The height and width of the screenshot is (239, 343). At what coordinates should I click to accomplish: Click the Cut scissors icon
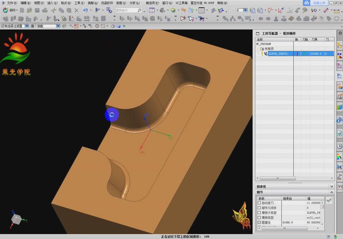pyautogui.click(x=54, y=10)
